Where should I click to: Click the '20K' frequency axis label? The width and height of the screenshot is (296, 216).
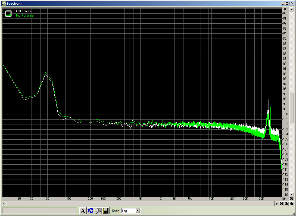click(x=233, y=199)
